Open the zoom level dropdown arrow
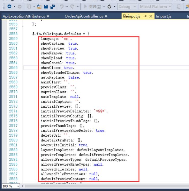Screen dimensions: 189x191 click(18, 186)
